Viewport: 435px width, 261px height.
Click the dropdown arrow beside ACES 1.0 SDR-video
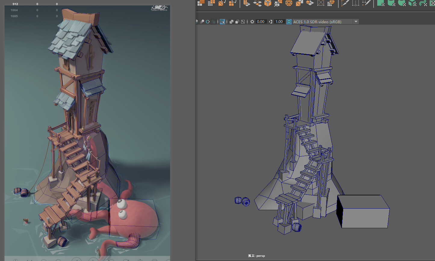point(356,22)
